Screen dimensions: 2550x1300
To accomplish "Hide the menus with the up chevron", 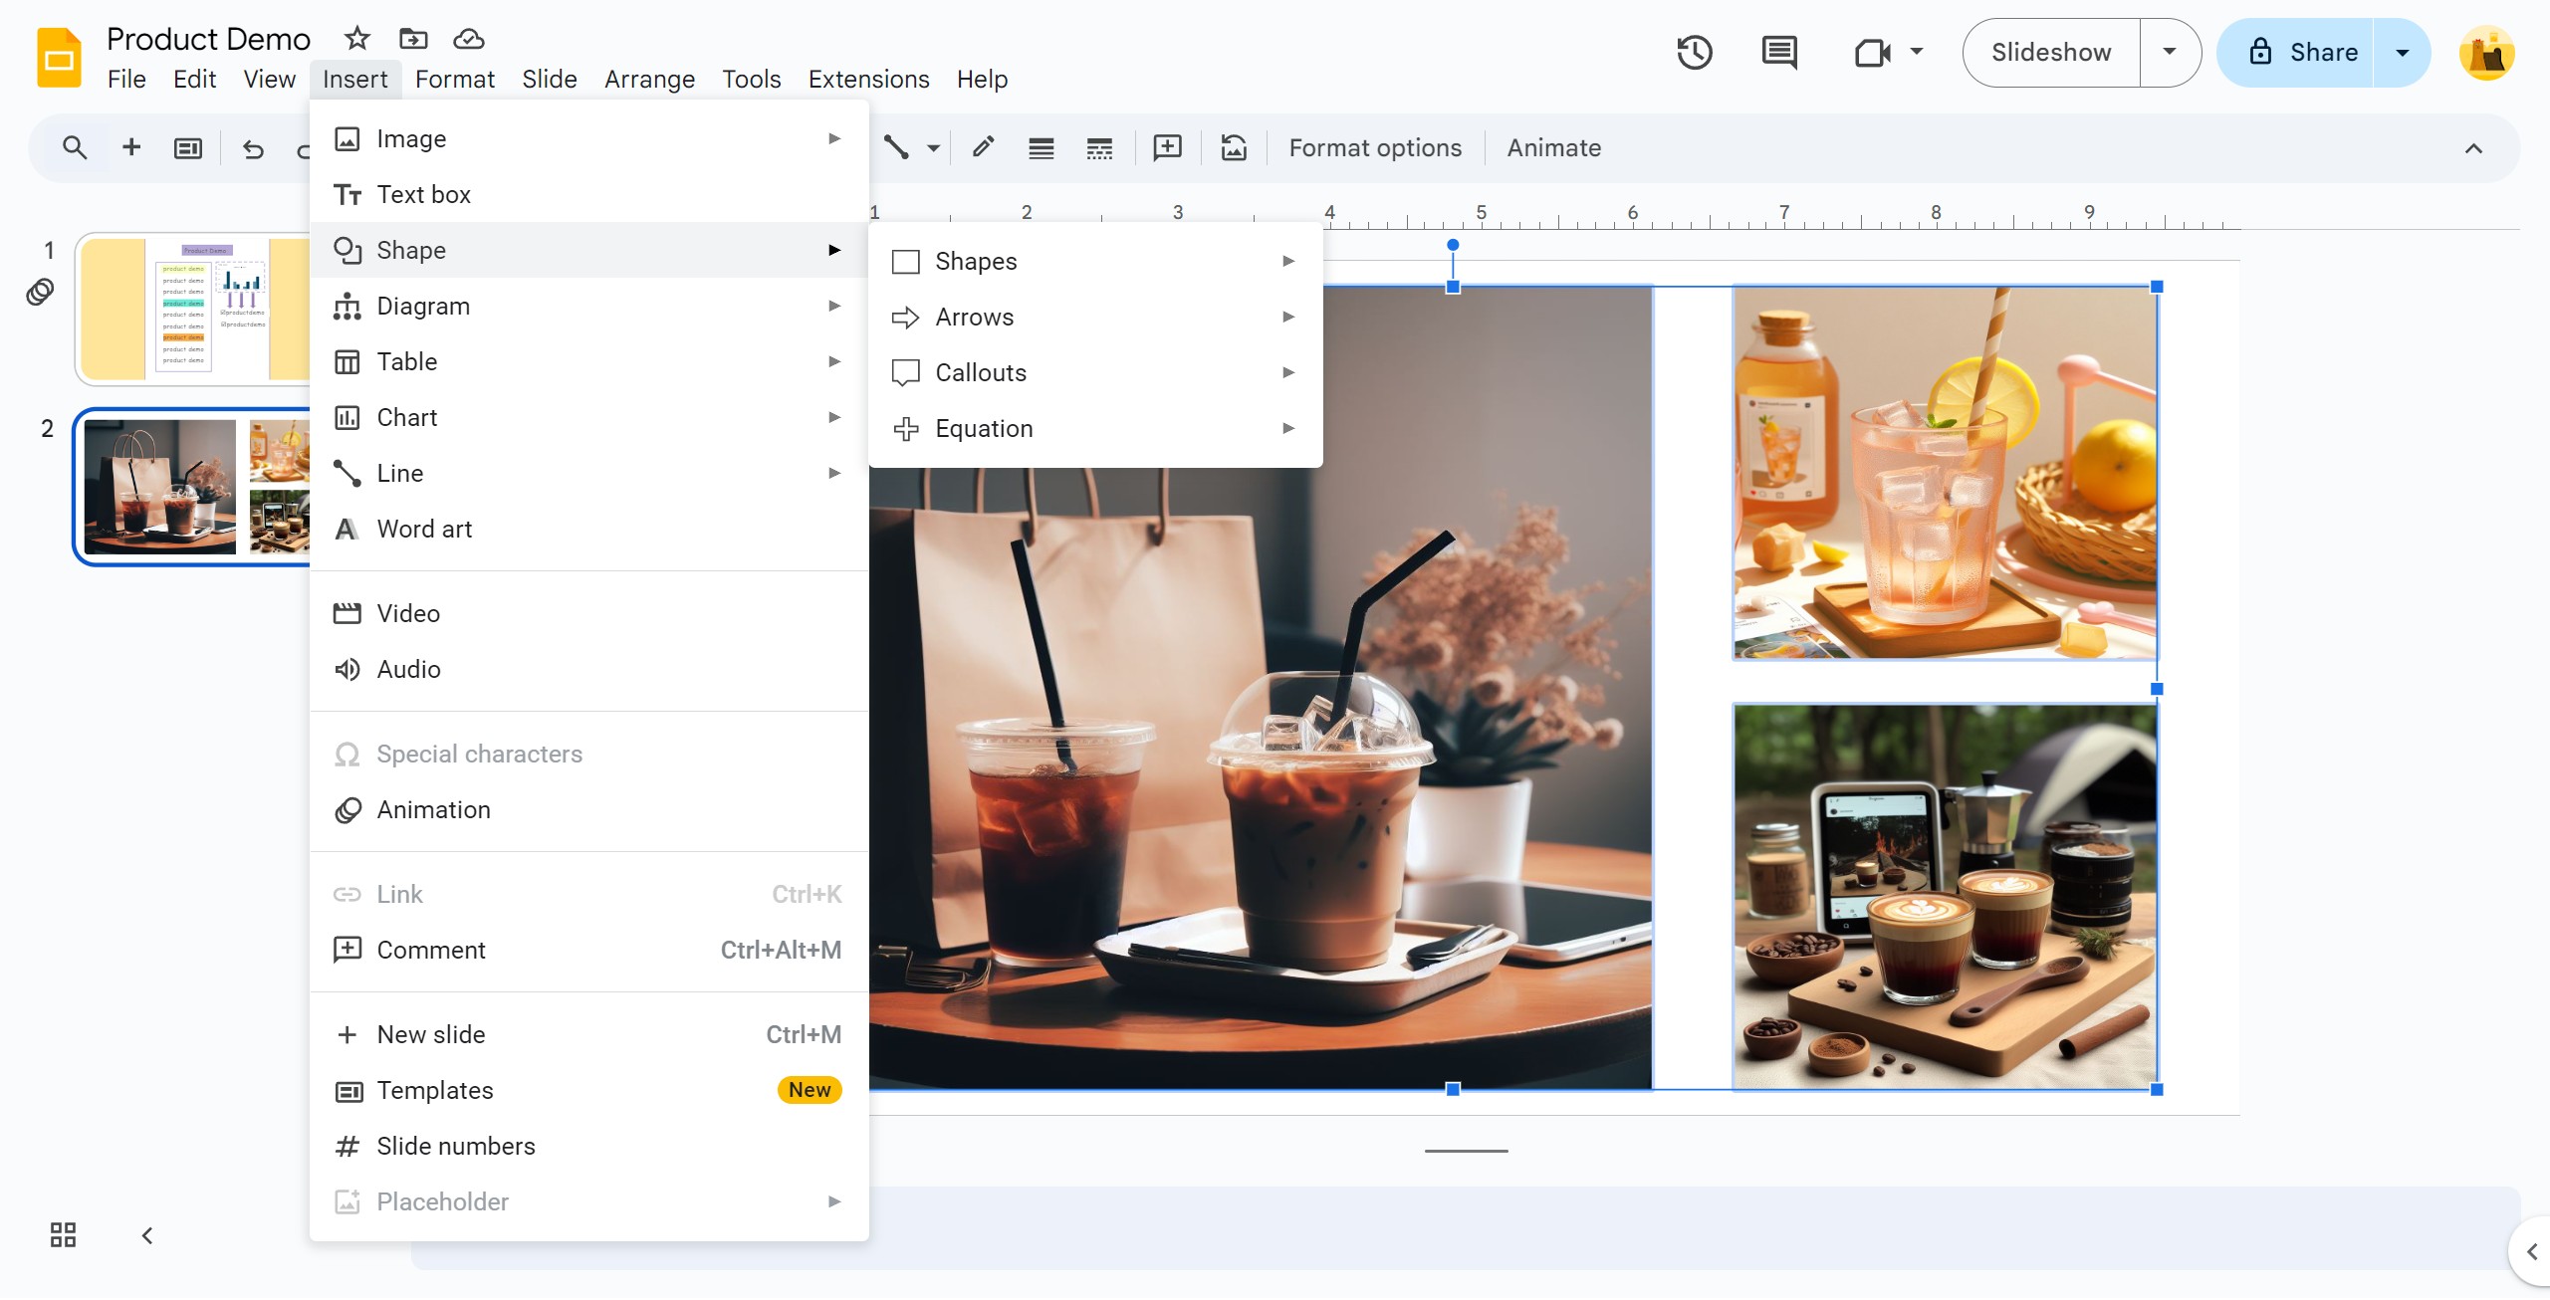I will (x=2473, y=148).
